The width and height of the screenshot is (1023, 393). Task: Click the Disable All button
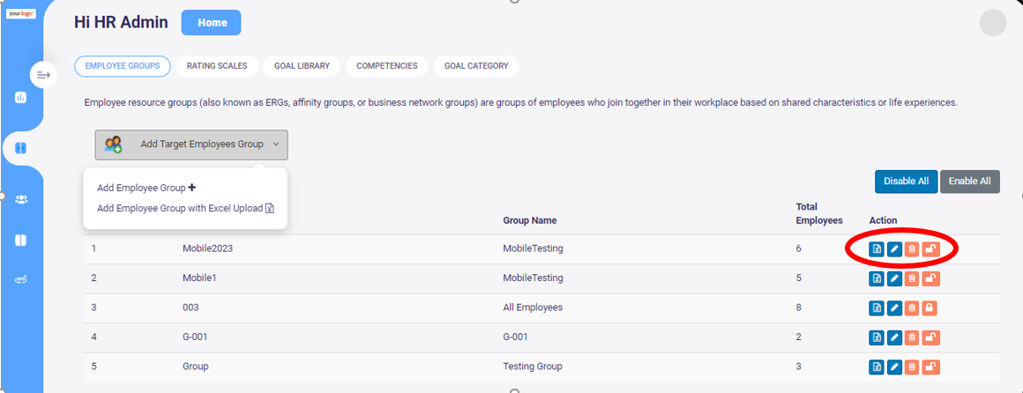pos(907,182)
